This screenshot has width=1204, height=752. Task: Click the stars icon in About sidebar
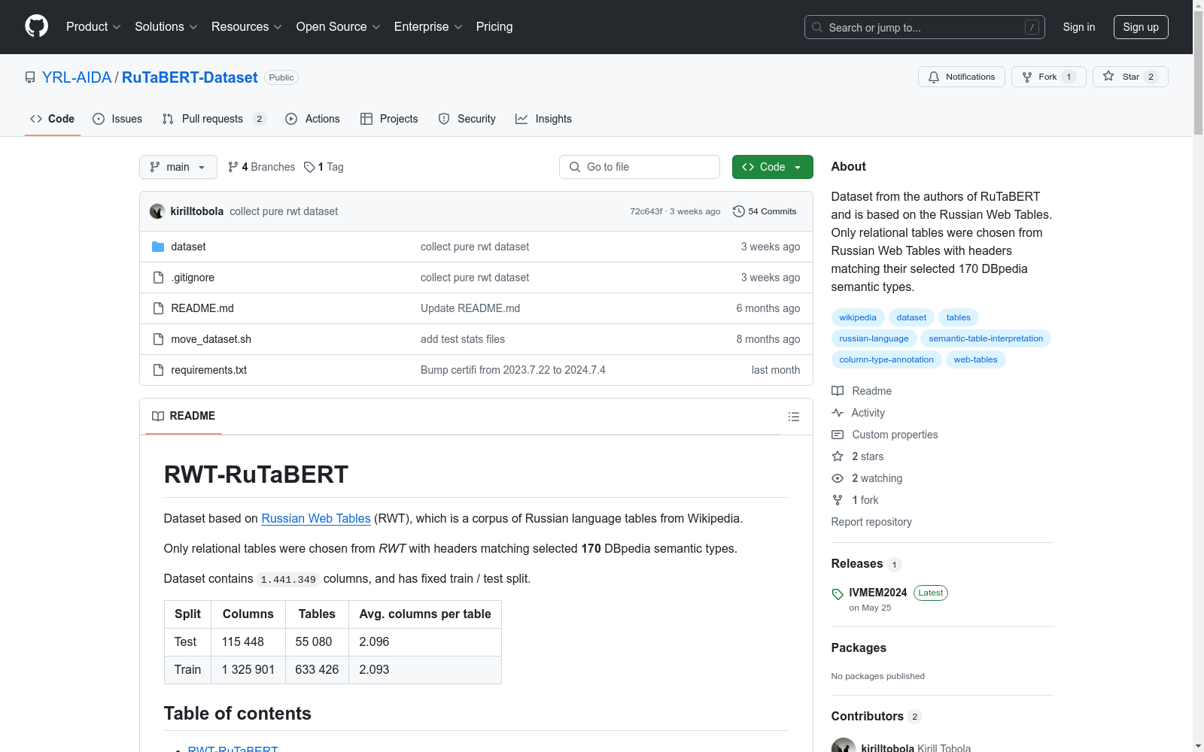pos(838,456)
